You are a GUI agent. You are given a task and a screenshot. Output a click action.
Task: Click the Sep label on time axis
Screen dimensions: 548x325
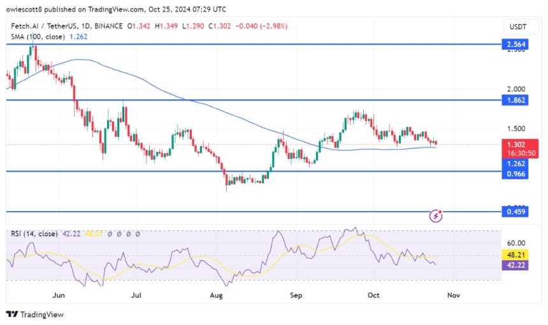tap(295, 296)
